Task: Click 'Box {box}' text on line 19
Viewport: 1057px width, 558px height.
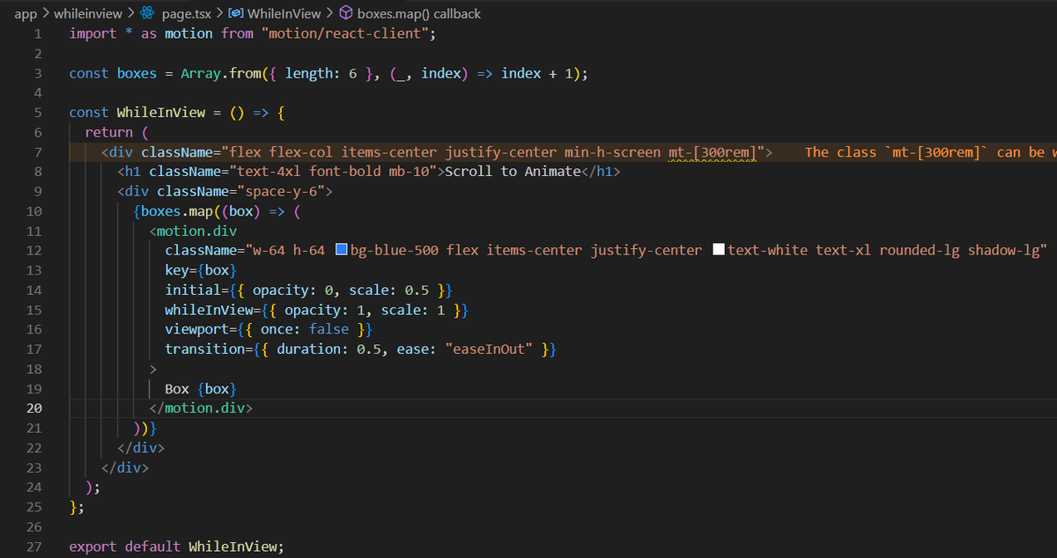Action: 201,389
